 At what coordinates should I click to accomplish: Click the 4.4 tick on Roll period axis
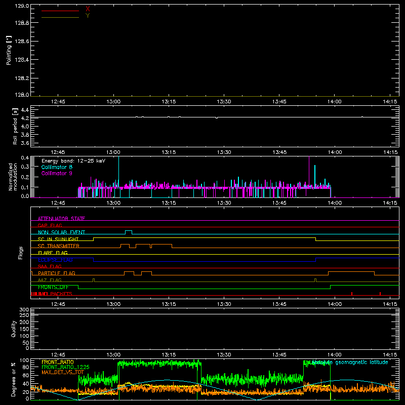(25, 110)
